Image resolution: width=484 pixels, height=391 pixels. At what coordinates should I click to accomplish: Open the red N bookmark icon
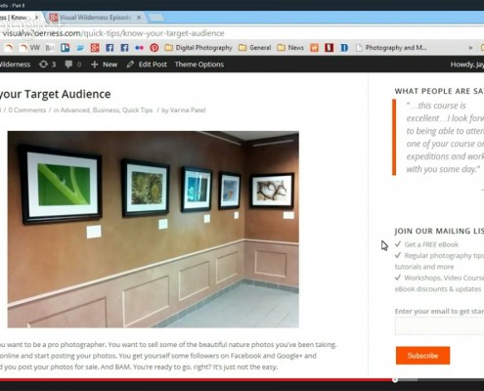329,48
